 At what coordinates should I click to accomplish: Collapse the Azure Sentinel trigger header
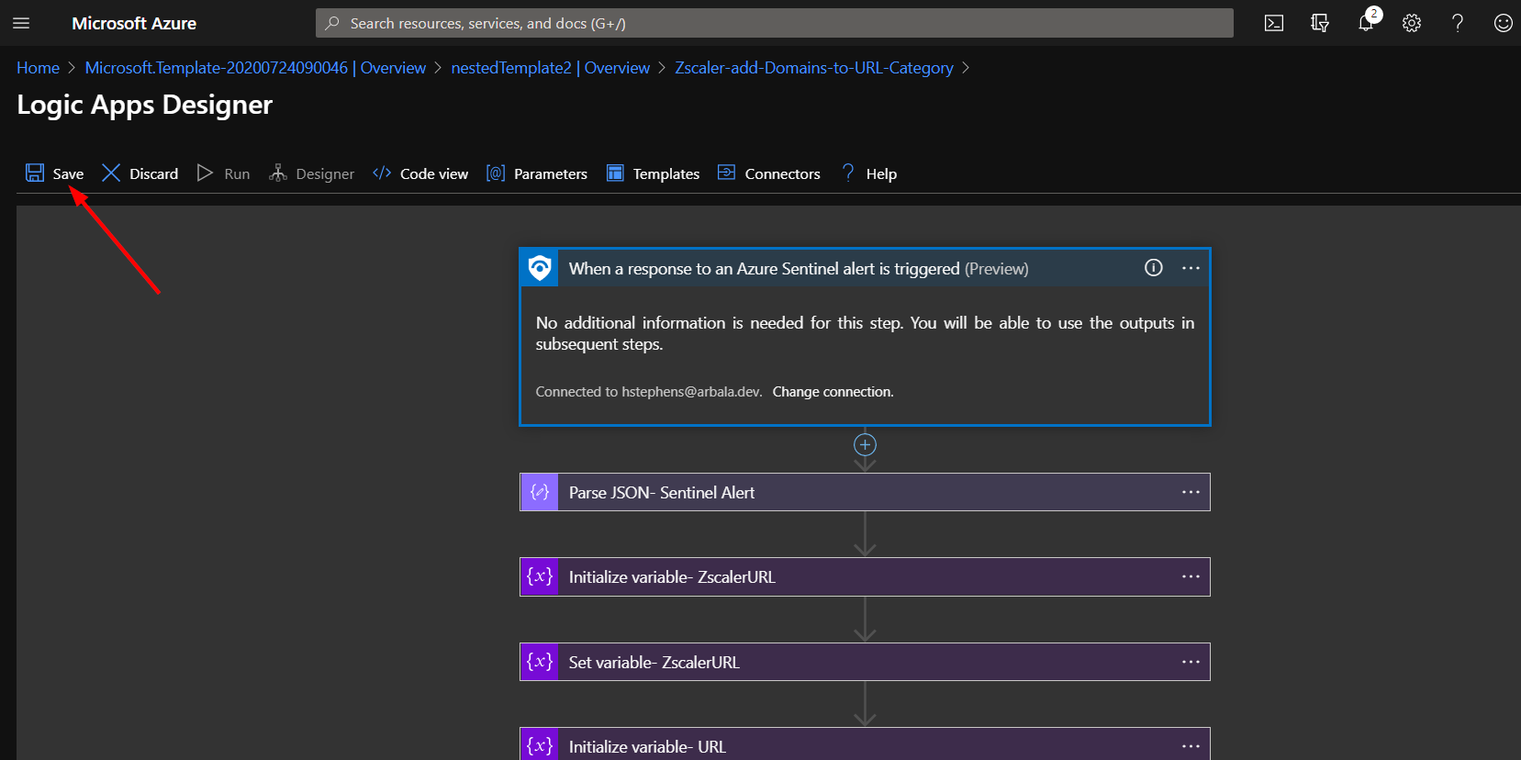[x=865, y=268]
